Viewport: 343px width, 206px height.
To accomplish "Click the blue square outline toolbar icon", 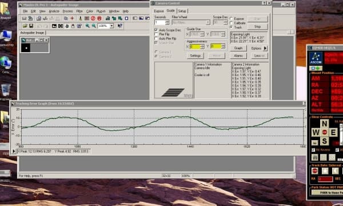I will 126,18.
